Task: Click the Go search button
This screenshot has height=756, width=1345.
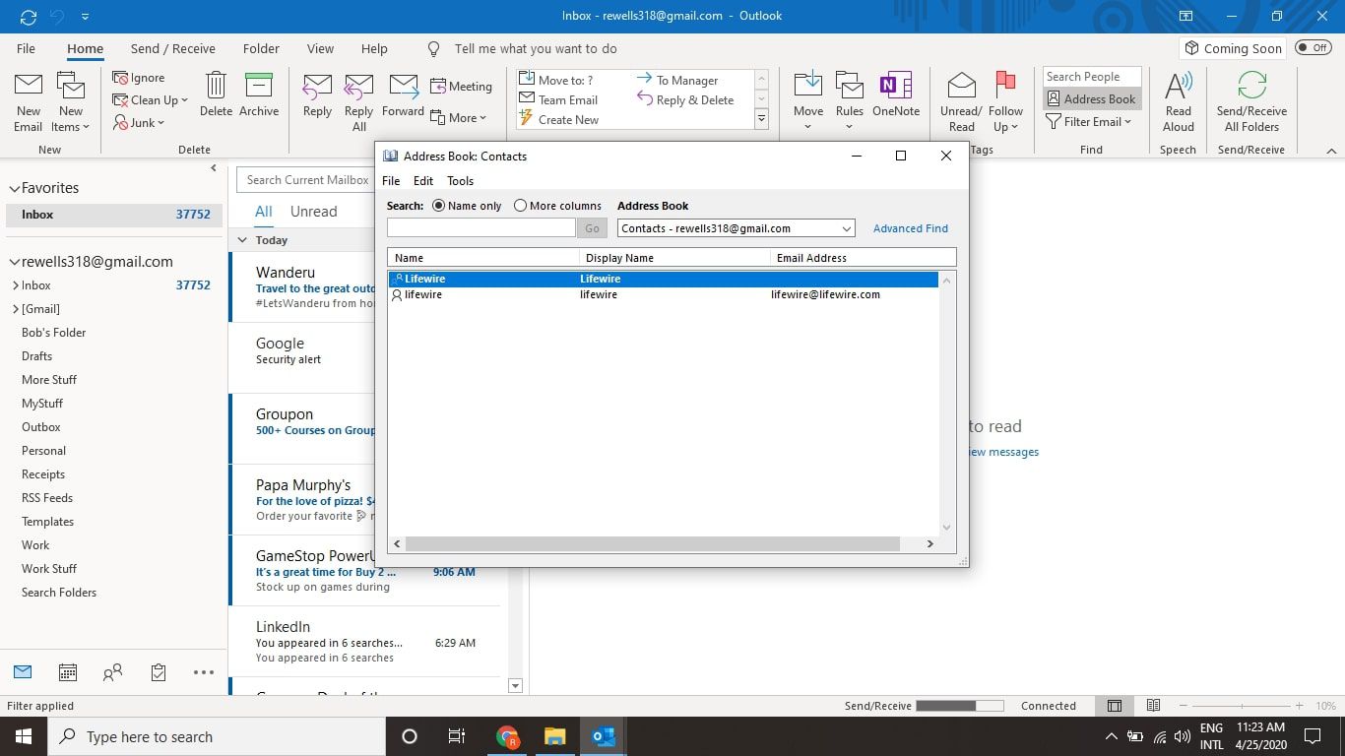Action: point(592,228)
